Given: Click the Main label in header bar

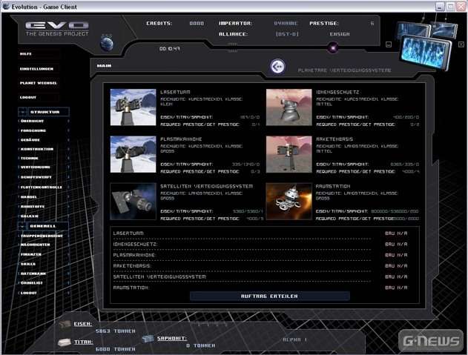Looking at the screenshot, I should 104,66.
